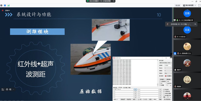Open the stop bits dropdown showing 1

click(168, 68)
